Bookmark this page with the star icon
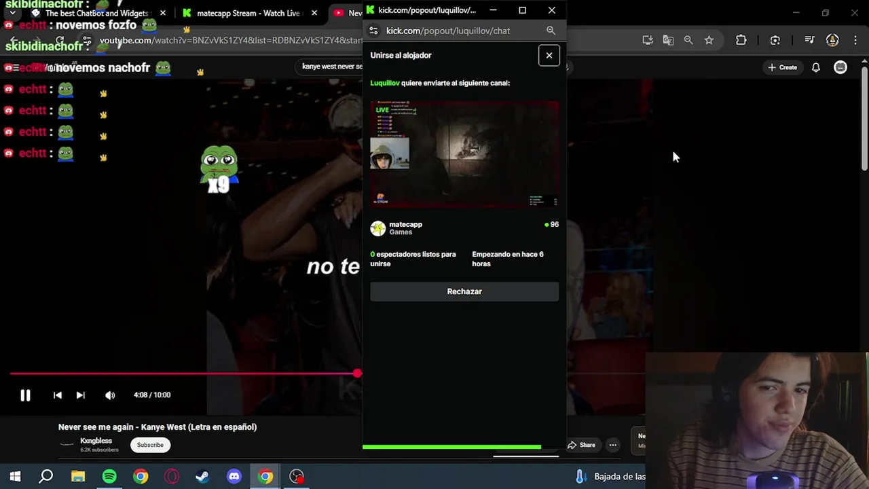This screenshot has width=869, height=489. [x=709, y=40]
